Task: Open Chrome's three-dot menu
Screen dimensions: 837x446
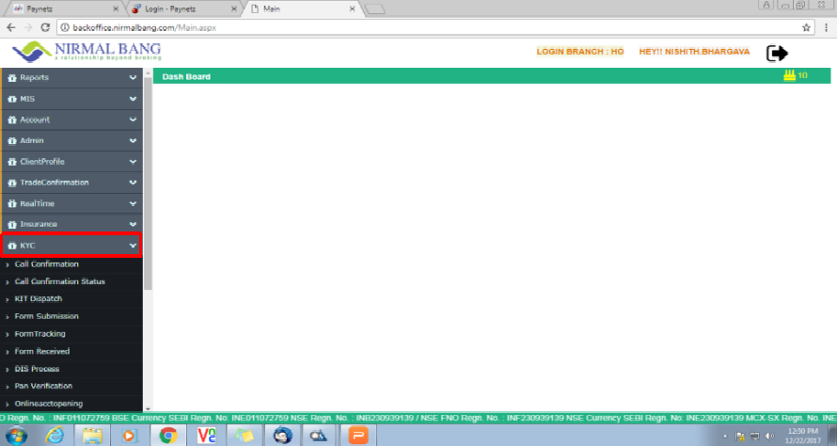Action: (x=825, y=27)
